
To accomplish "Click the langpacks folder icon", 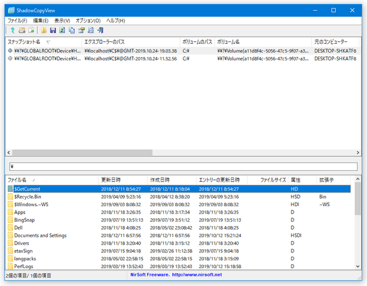I will pyautogui.click(x=10, y=258).
